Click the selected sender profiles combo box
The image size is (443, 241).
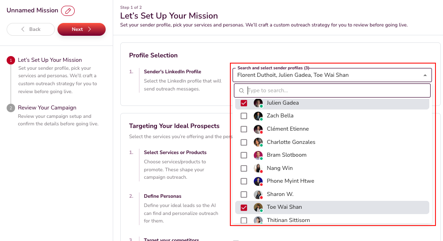click(x=327, y=75)
